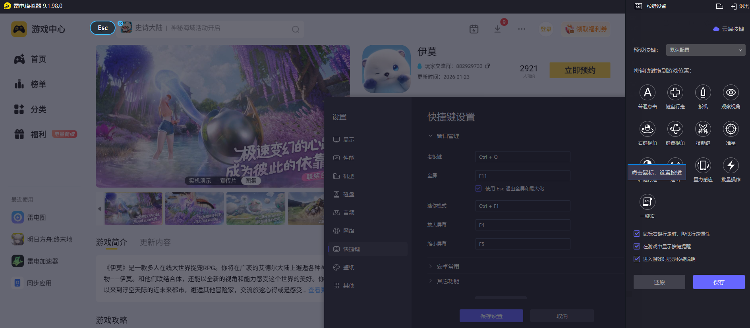
Task: Choose the 观察视角 eye icon
Action: click(x=731, y=92)
